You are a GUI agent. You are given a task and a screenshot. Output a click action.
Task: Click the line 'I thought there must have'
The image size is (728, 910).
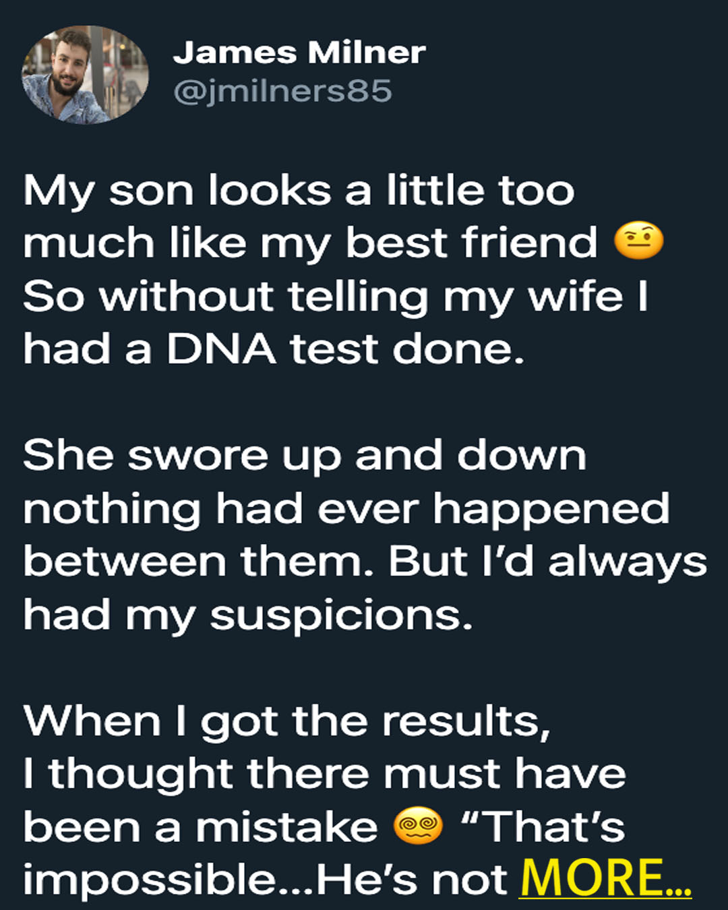point(324,774)
